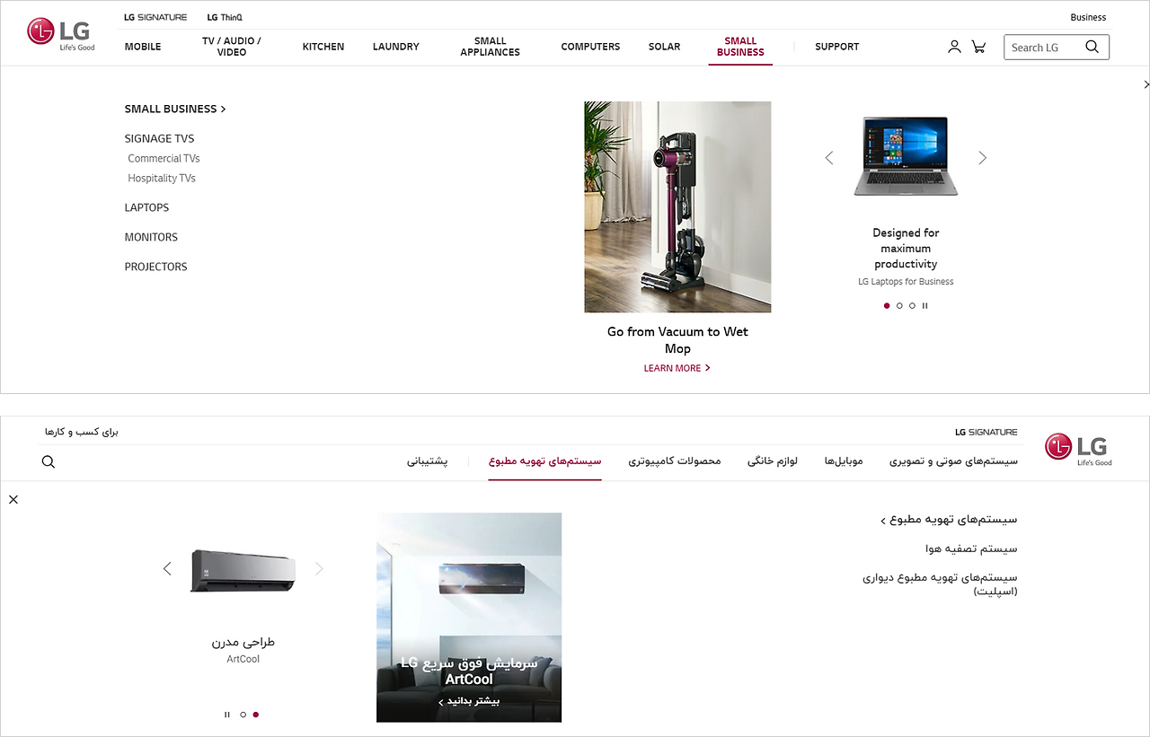
Task: Close the Persian dropdown menu with X
Action: (13, 499)
